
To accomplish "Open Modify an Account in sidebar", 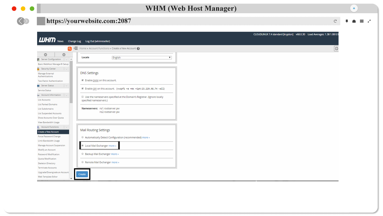I will click(x=47, y=150).
